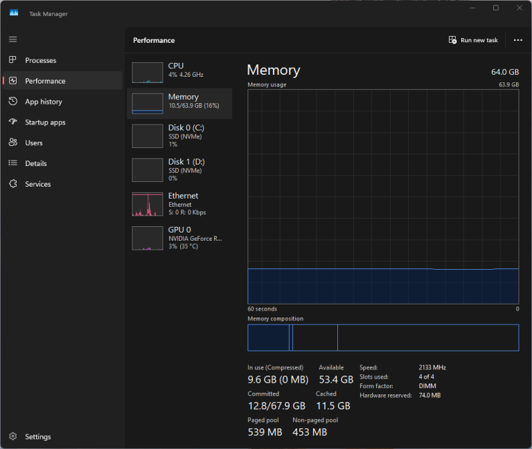Click Run new task button
Viewport: 532px width, 449px height.
click(x=473, y=40)
